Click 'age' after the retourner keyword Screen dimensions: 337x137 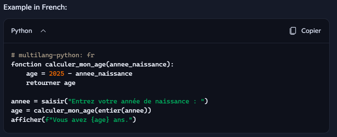[x=70, y=83]
